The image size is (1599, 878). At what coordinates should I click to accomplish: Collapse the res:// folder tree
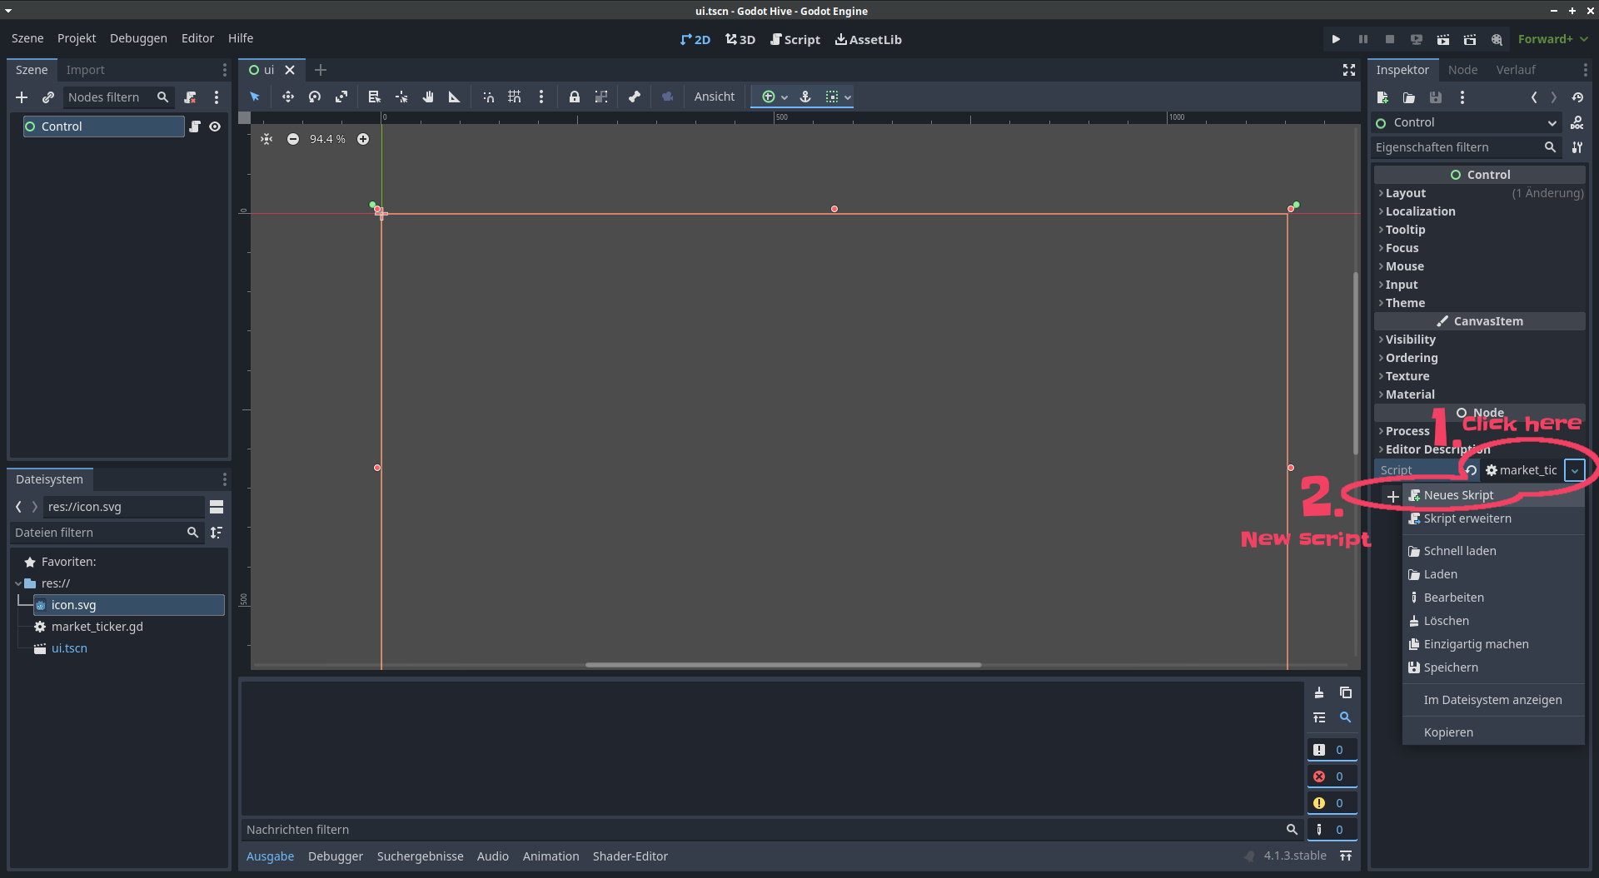(x=18, y=583)
